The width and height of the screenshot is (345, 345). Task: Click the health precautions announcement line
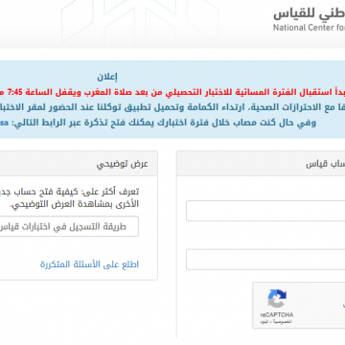172,107
